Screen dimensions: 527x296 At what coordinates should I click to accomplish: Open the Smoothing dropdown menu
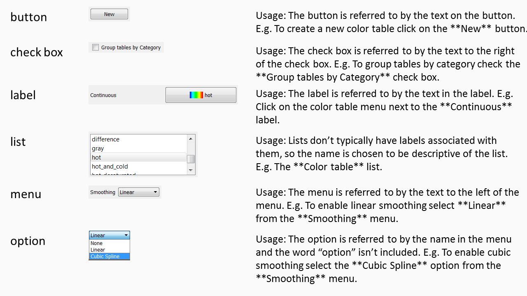(138, 192)
